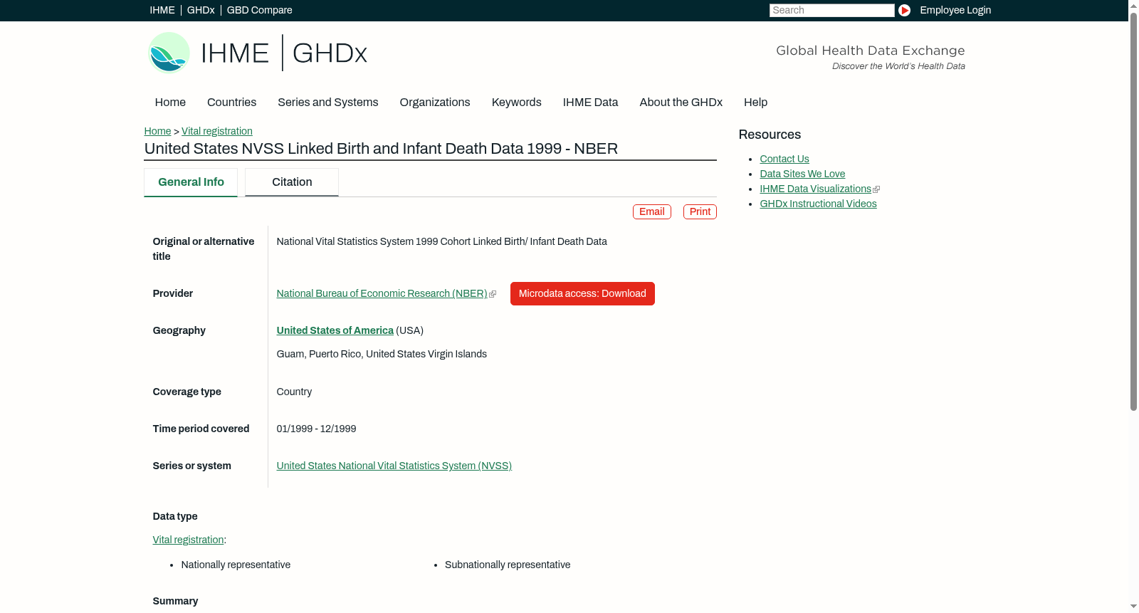This screenshot has height=613, width=1139.
Task: Click Vital registration link under Data type
Action: (188, 540)
